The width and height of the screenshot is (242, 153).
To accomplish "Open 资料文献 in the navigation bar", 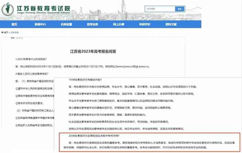I will tap(171, 25).
